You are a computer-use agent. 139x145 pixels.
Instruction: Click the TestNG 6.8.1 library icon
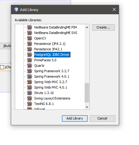click(30, 104)
